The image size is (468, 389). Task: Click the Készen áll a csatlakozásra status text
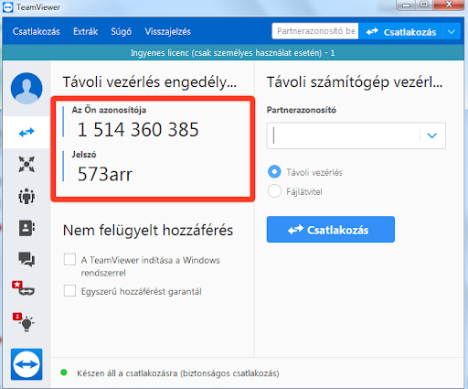click(x=178, y=373)
